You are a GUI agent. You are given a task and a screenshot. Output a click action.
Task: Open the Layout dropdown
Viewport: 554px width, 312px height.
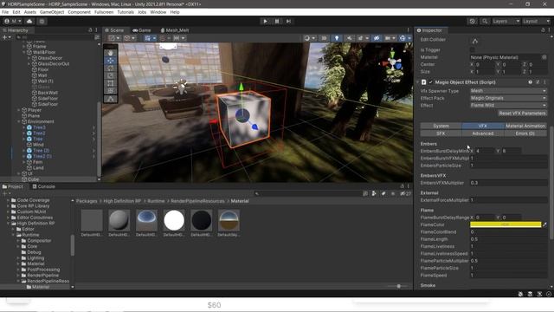(536, 21)
